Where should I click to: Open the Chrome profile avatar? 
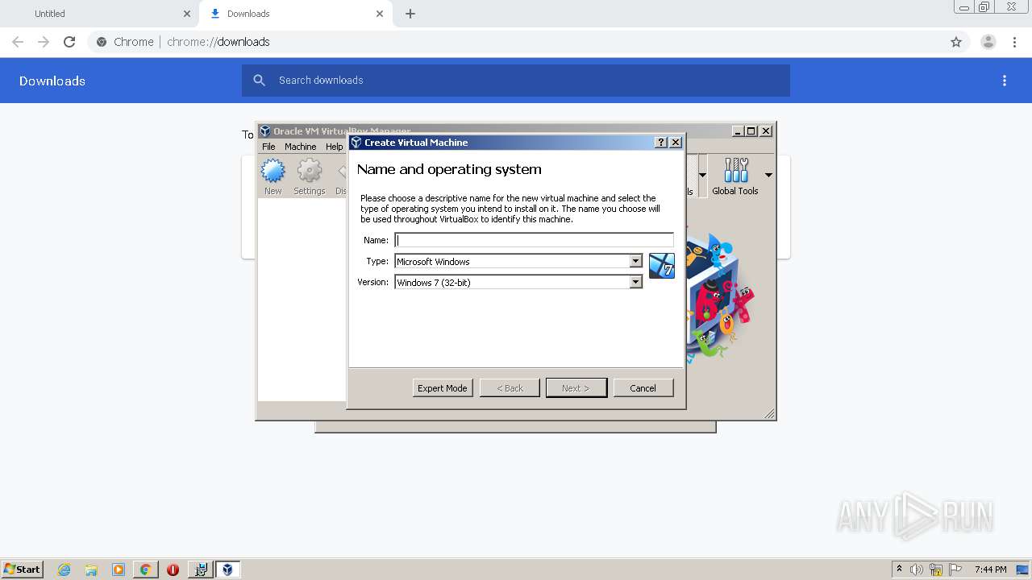point(988,42)
